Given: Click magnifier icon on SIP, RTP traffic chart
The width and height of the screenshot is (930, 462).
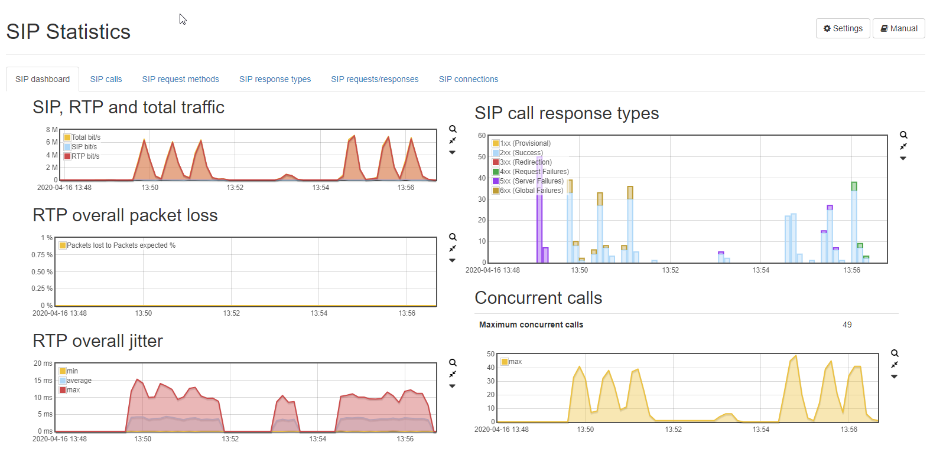Looking at the screenshot, I should point(453,129).
